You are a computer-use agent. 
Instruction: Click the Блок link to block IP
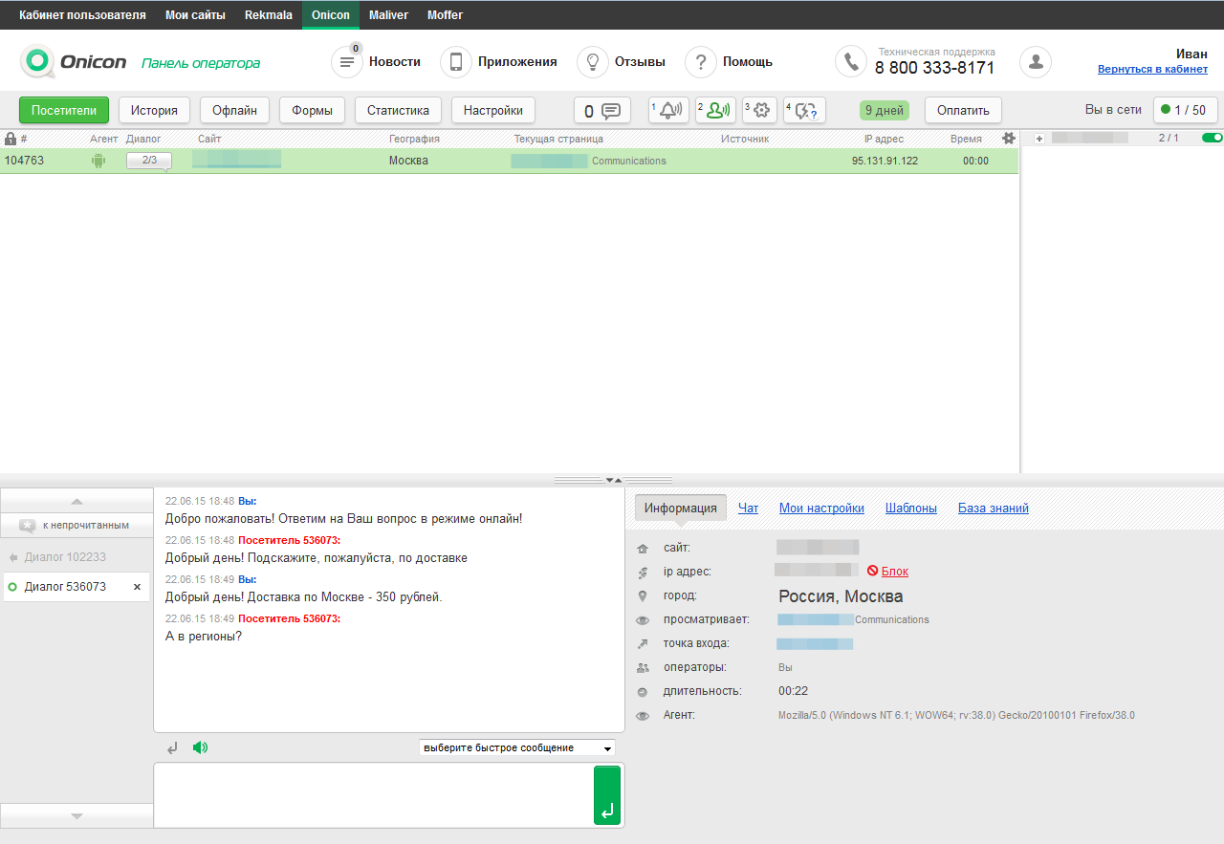894,572
